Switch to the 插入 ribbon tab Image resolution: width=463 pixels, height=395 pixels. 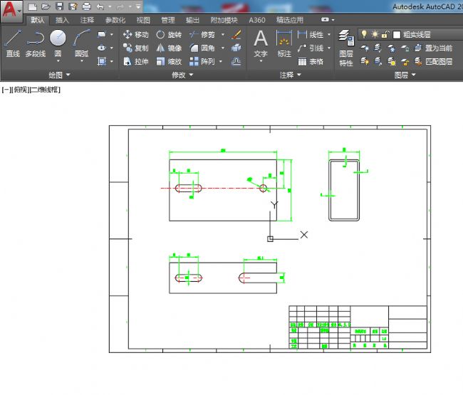62,20
